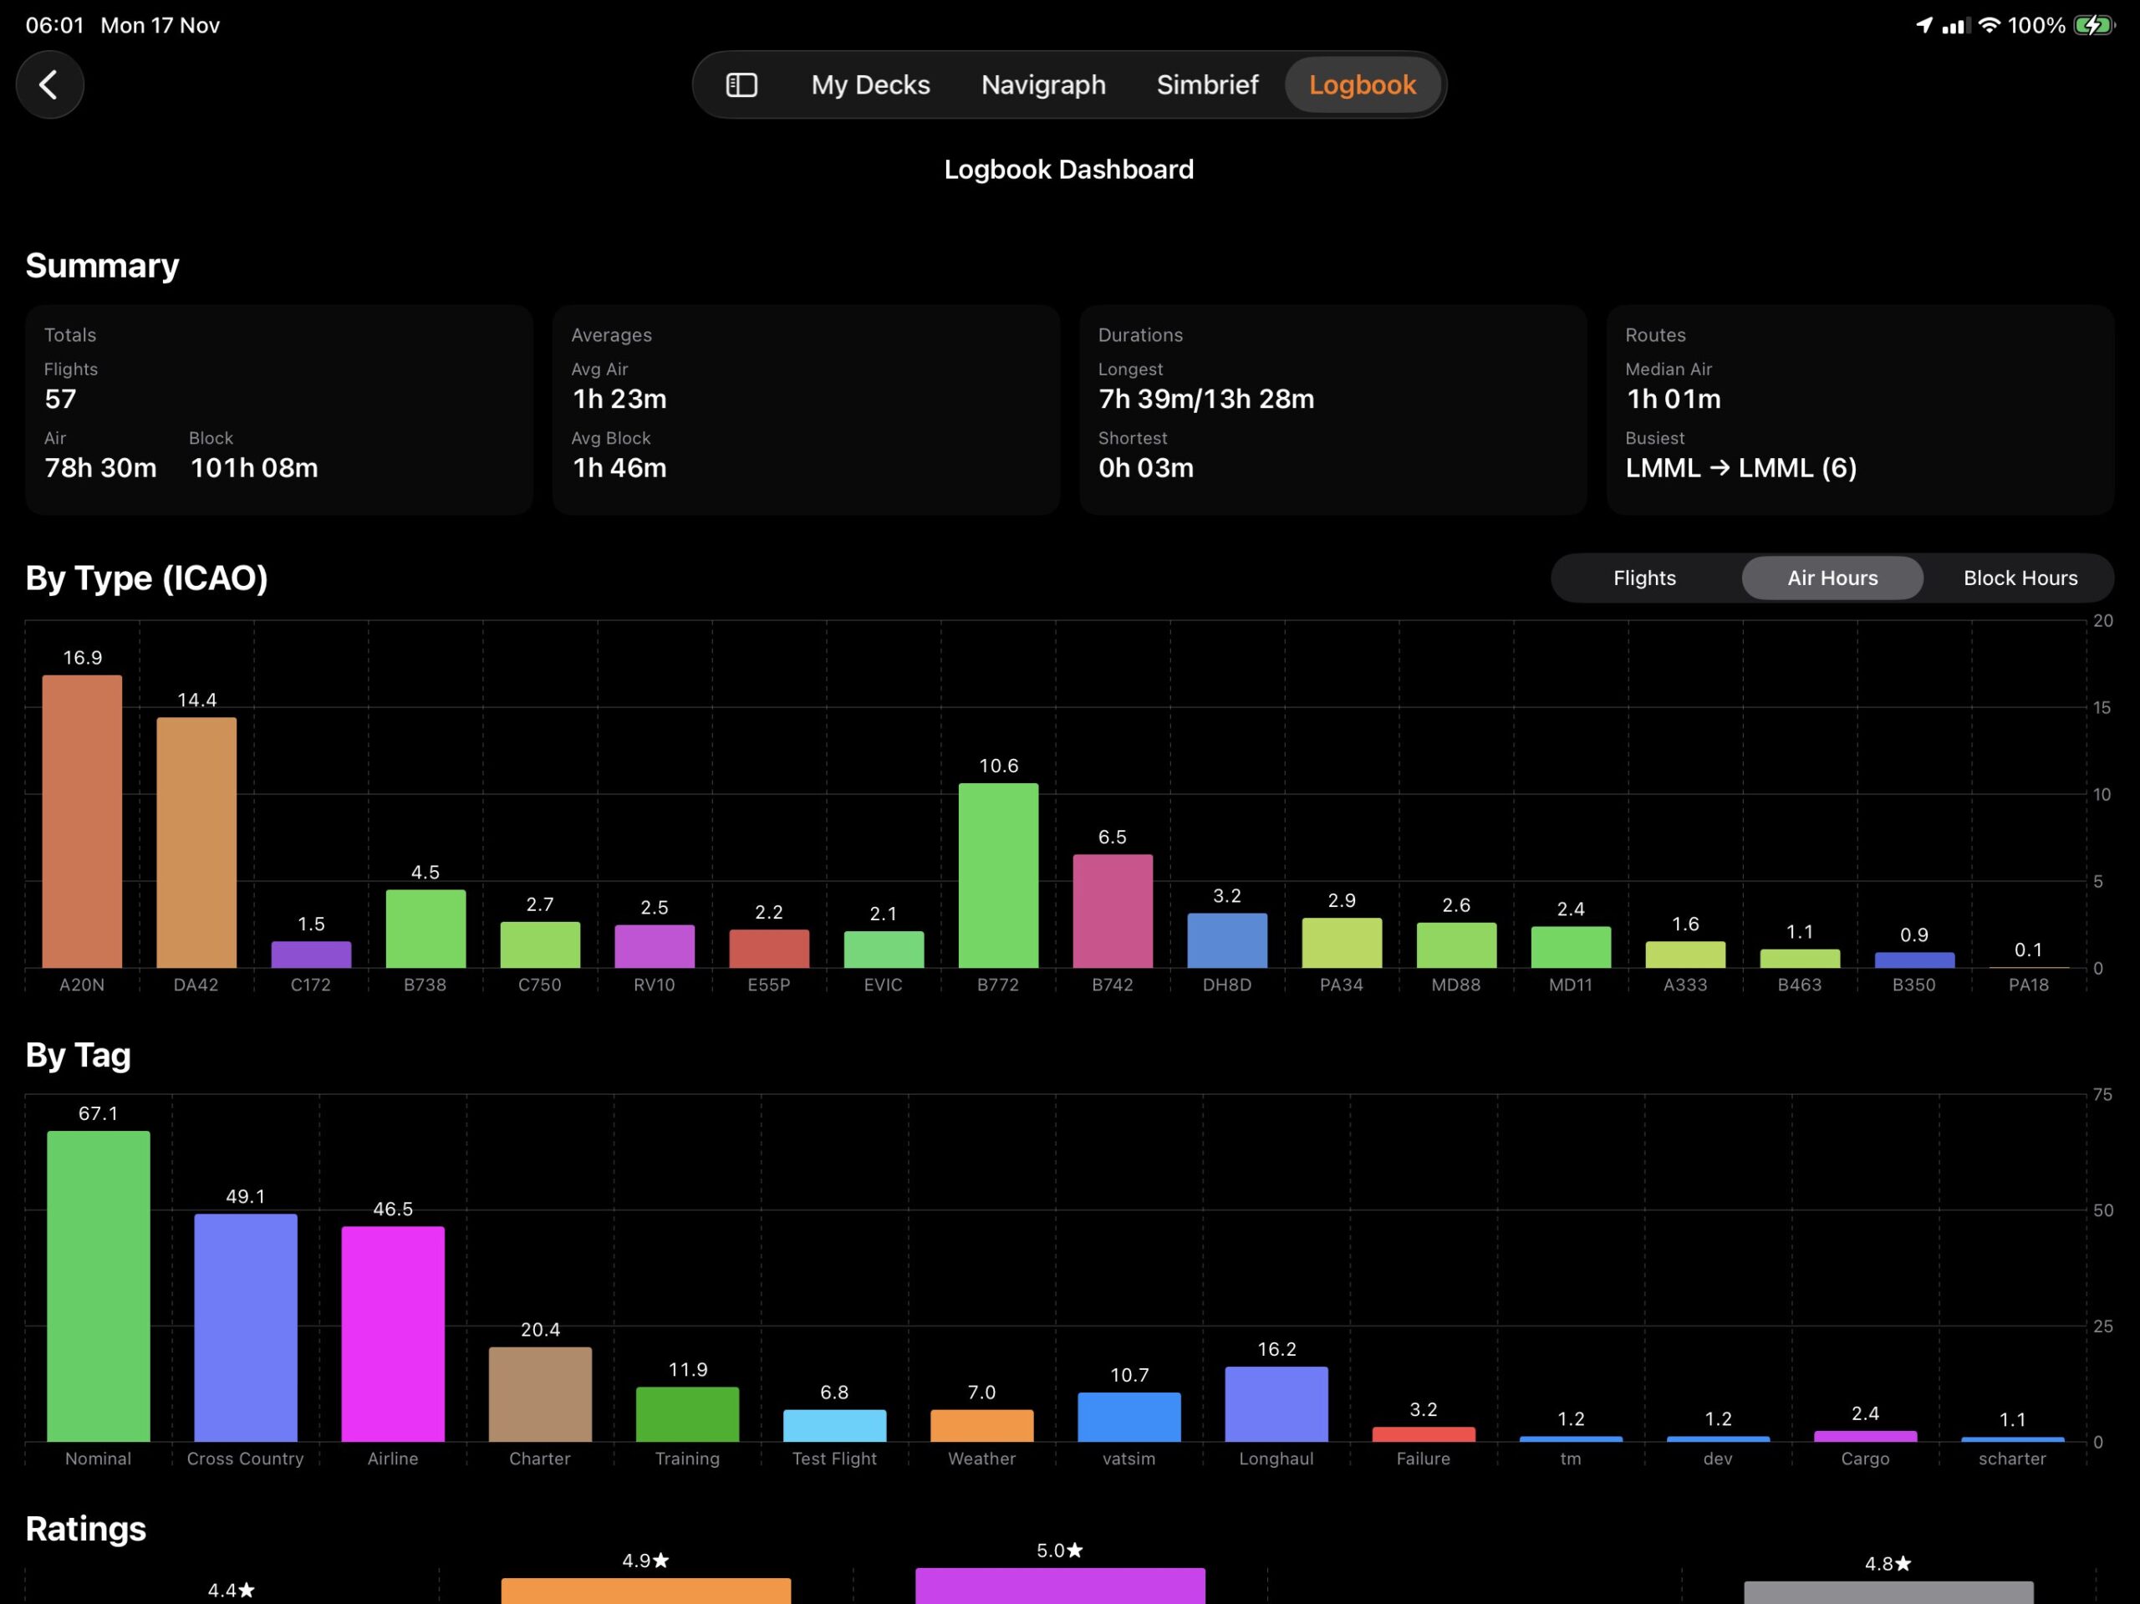Tap the back arrow button

pos(49,85)
